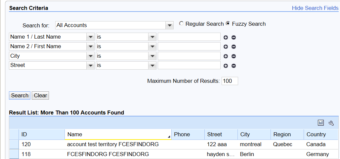Remove the City search criterion row

pos(234,56)
